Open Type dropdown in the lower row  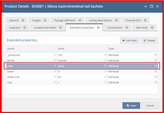(x=156, y=72)
